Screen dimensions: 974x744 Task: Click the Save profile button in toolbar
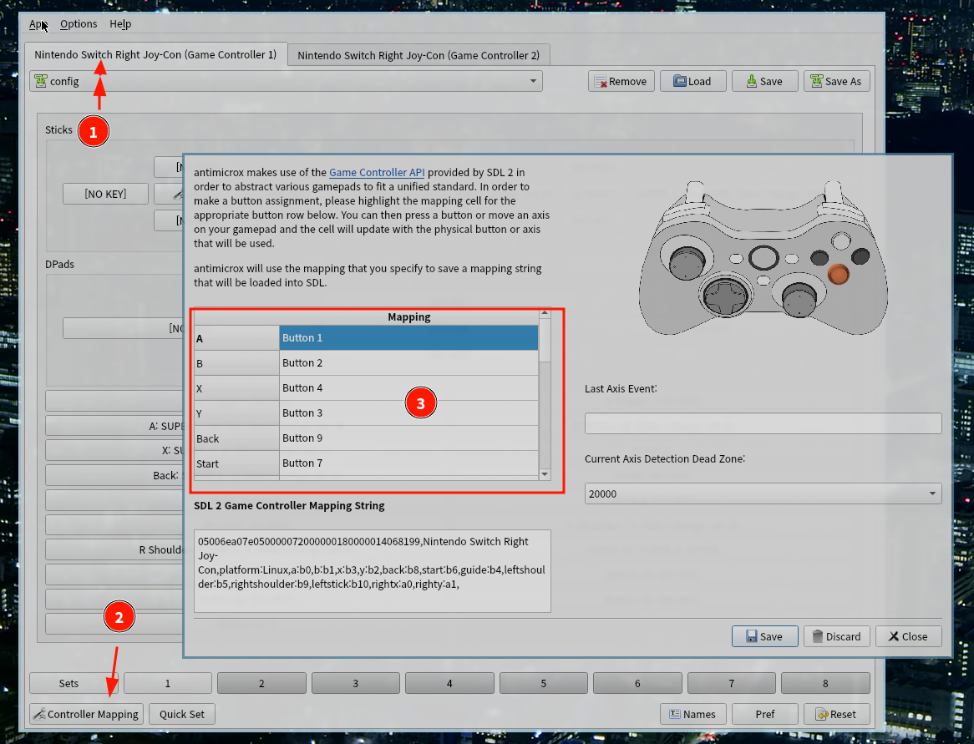click(x=764, y=81)
